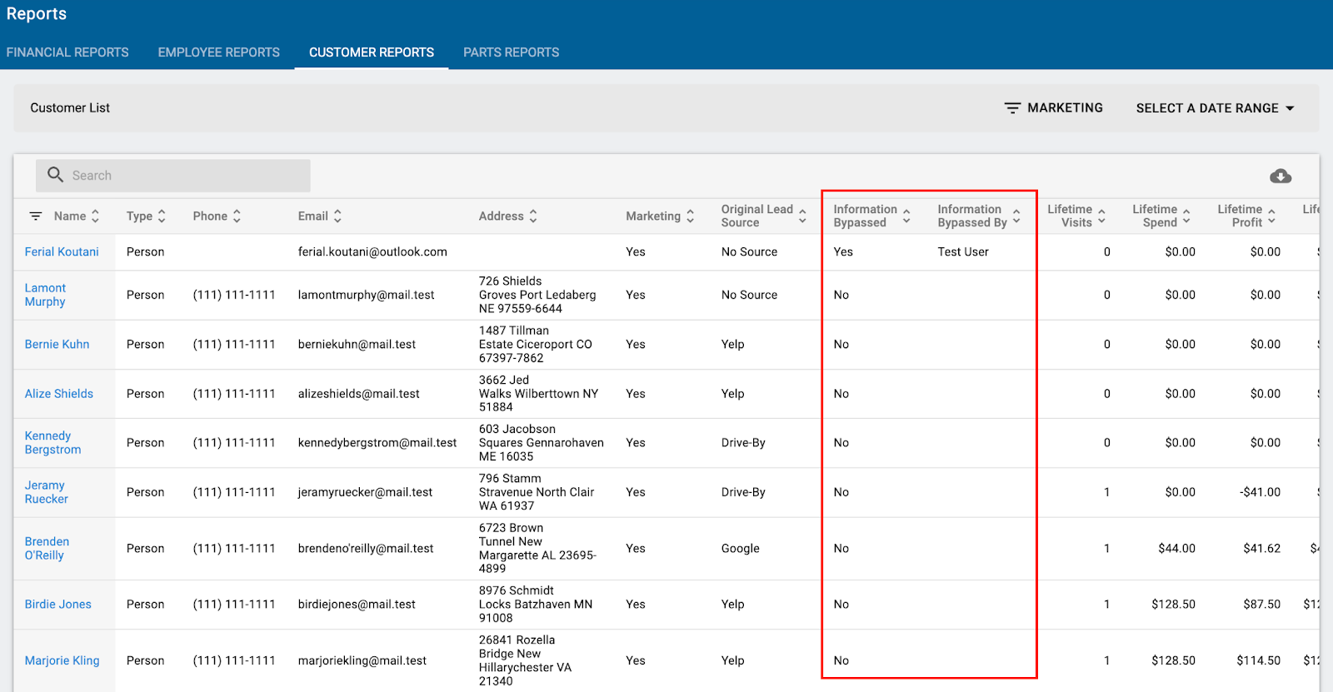Click Yes in Ferial Koutani's Information Bypassed

(843, 251)
